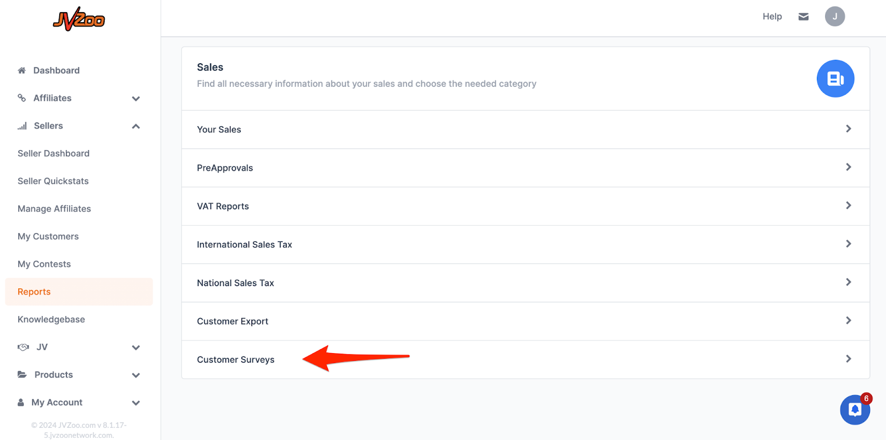The image size is (886, 440).
Task: Expand the My Account menu chevron
Action: (136, 403)
